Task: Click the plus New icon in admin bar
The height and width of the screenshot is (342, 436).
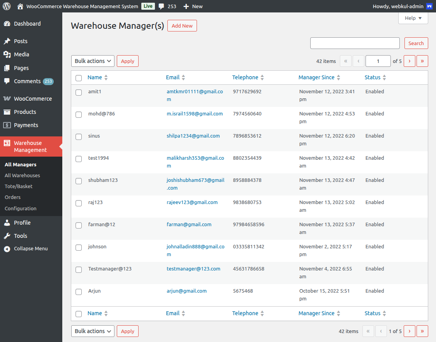Action: coord(186,6)
